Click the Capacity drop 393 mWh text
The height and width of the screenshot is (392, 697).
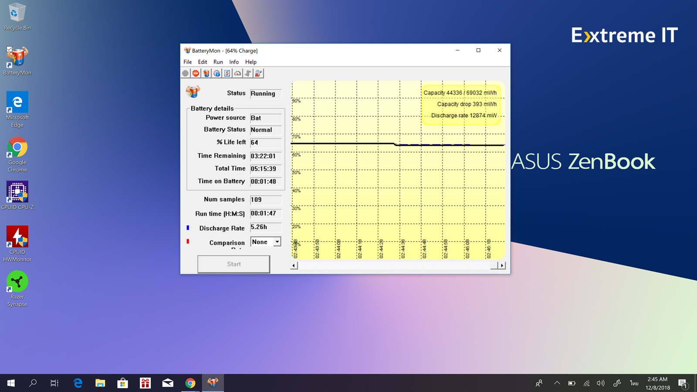pos(467,104)
